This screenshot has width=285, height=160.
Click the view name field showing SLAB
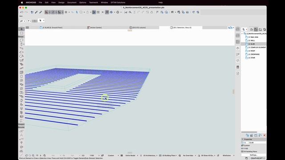[257, 143]
